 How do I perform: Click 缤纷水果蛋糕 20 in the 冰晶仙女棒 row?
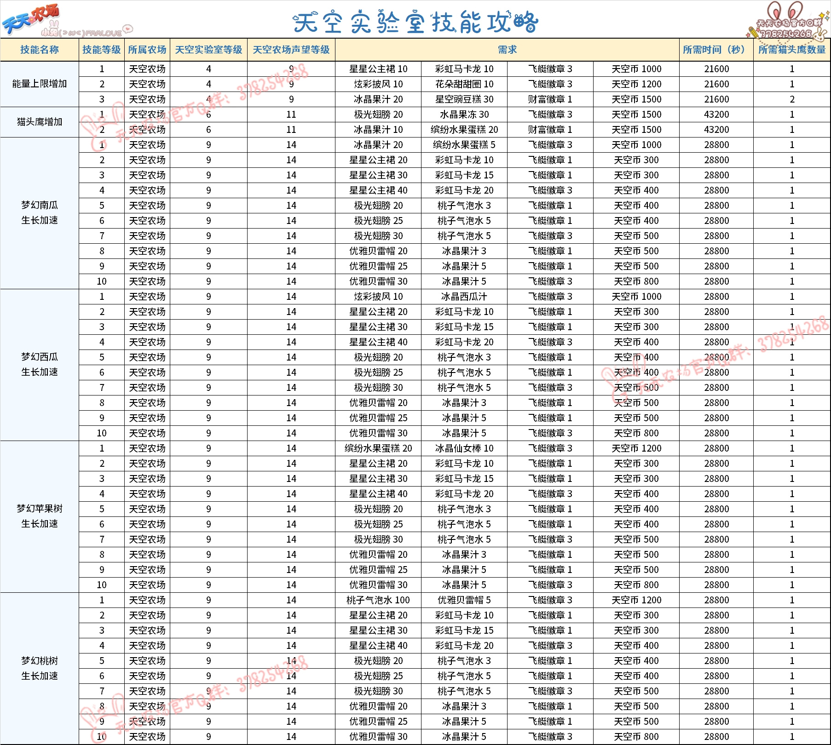[378, 448]
